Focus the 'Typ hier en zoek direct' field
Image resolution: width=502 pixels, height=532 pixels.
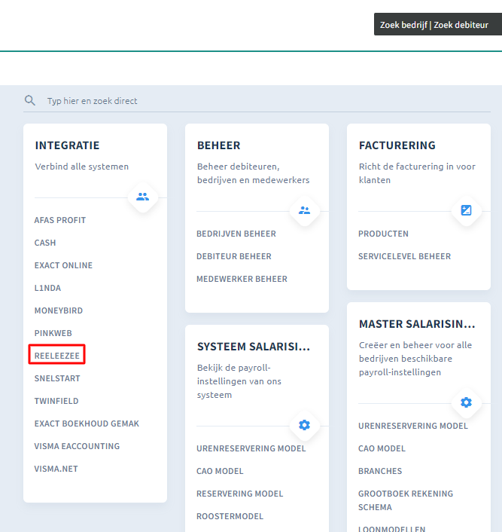(x=257, y=101)
